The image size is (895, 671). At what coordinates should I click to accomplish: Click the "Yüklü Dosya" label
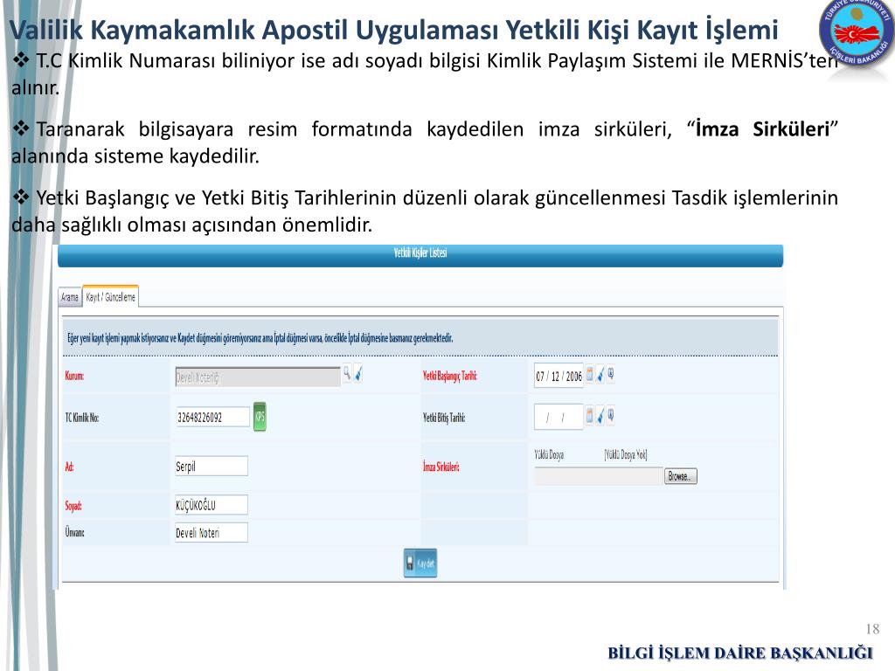(x=549, y=454)
